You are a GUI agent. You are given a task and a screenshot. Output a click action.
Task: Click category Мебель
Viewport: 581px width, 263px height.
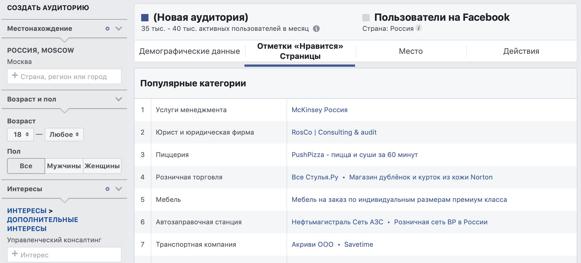(x=168, y=200)
